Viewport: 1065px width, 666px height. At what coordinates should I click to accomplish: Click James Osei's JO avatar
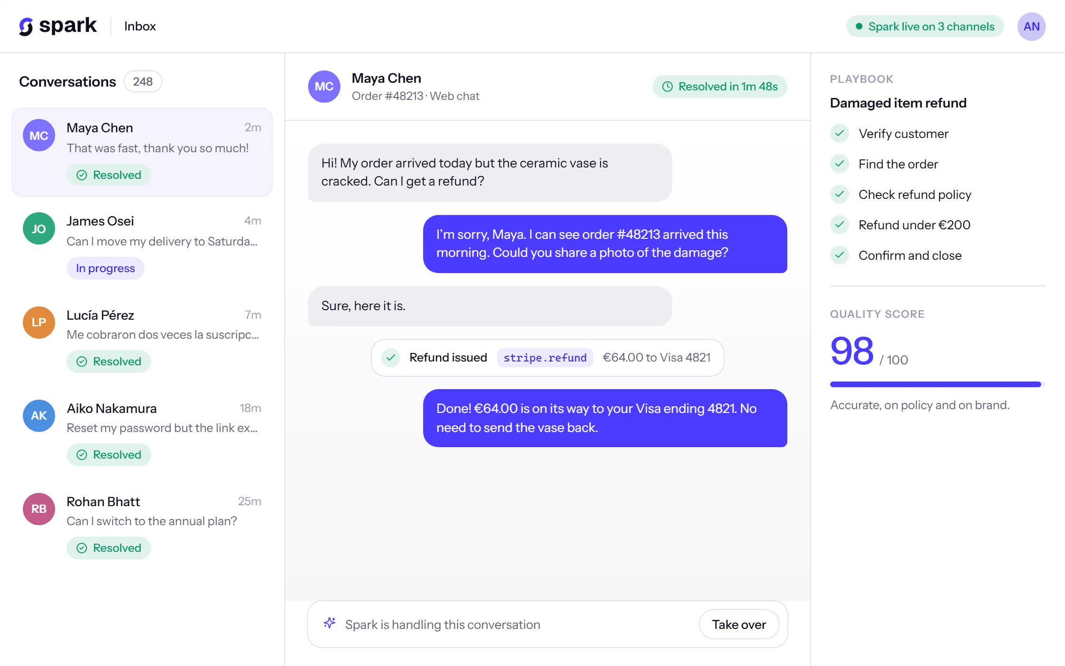click(39, 228)
